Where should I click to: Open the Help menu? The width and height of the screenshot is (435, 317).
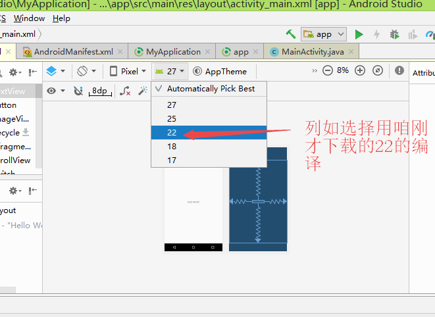pos(61,18)
